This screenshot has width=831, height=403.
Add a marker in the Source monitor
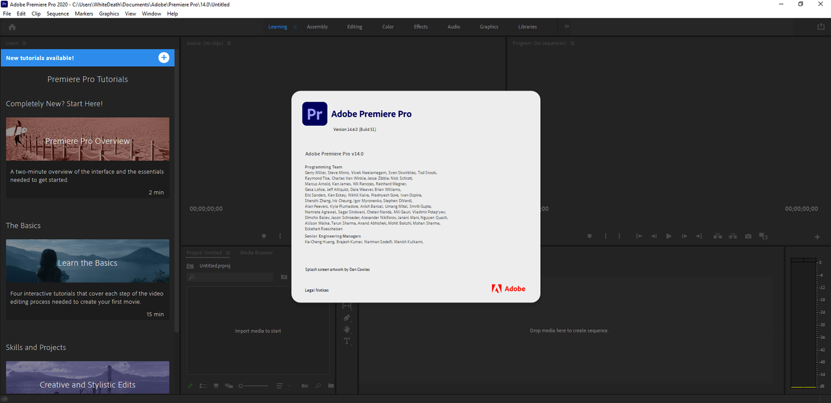click(264, 236)
